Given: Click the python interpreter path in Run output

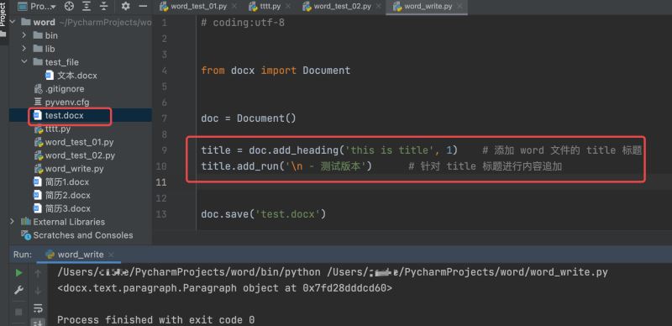Looking at the screenshot, I should pos(189,272).
